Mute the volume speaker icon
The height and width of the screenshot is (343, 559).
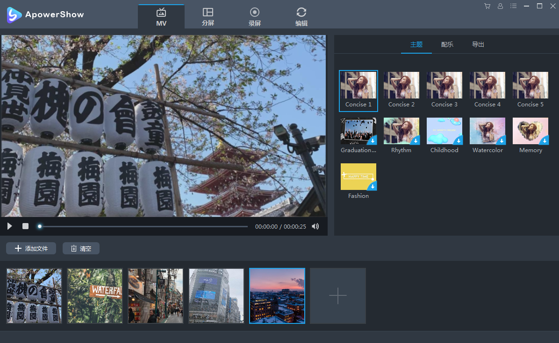[x=315, y=226]
